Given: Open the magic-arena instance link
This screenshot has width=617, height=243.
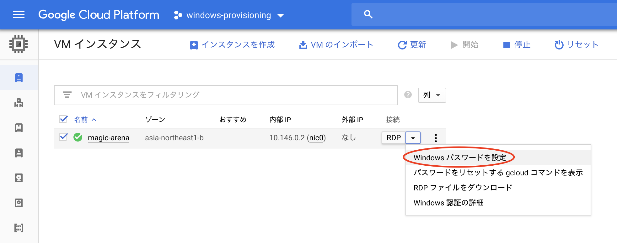Looking at the screenshot, I should click(109, 138).
